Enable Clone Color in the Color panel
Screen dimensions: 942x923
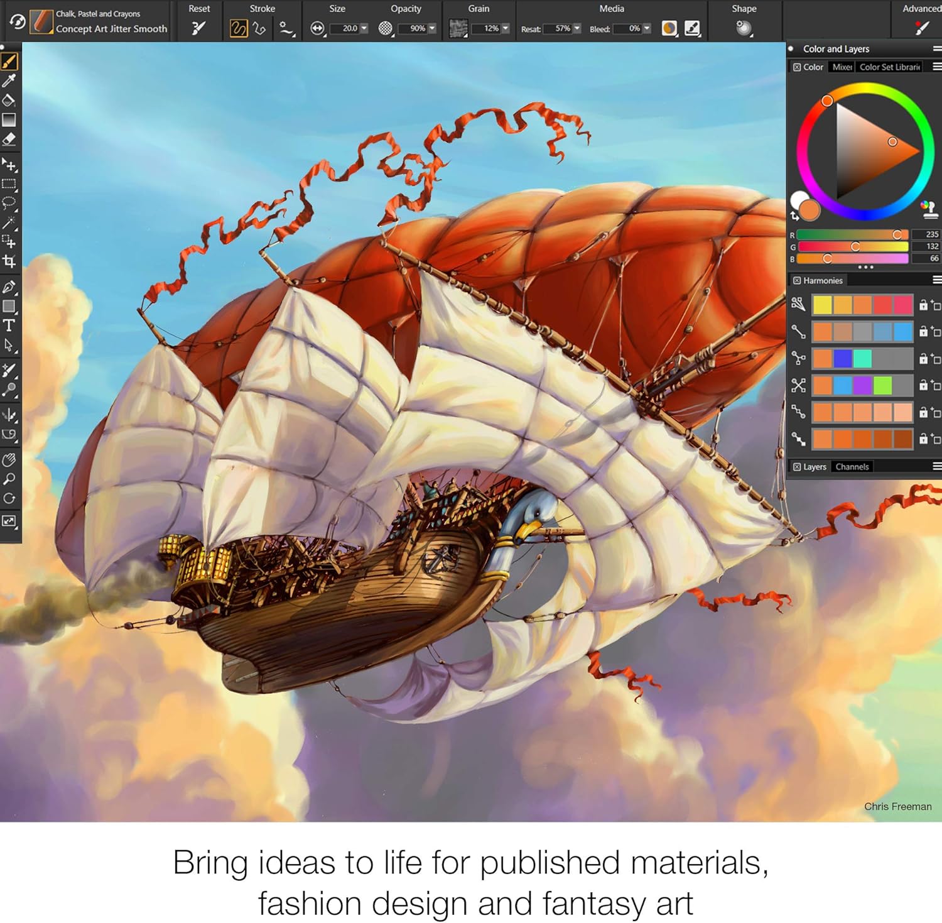click(929, 209)
